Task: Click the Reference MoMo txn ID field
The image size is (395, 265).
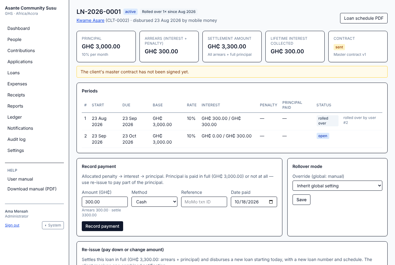Action: pyautogui.click(x=204, y=202)
